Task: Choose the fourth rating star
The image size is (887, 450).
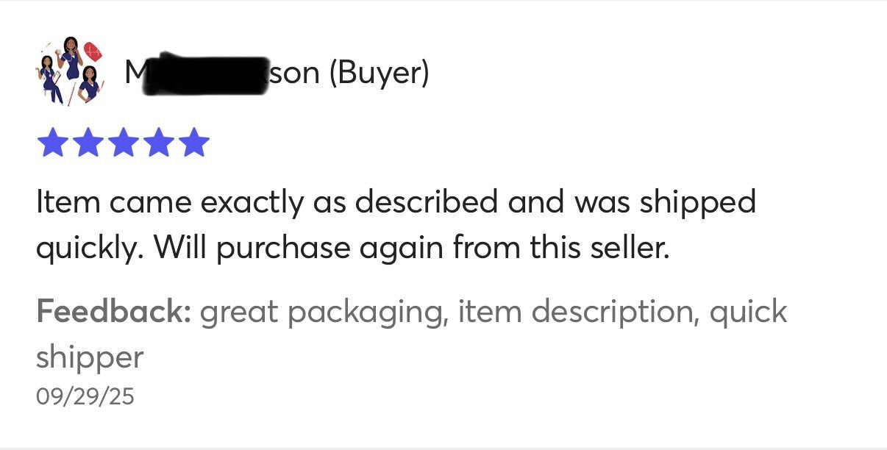Action: [158, 143]
